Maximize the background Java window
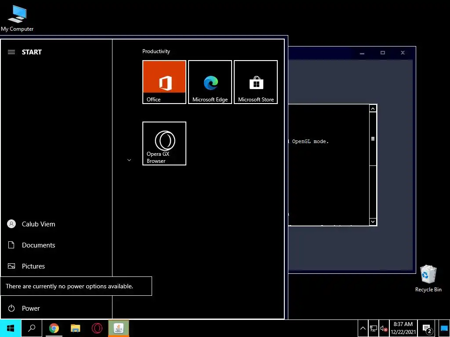 (383, 53)
